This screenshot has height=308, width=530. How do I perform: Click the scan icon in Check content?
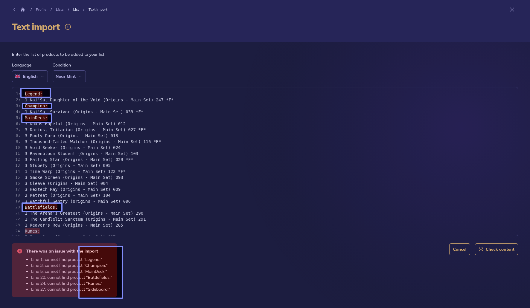[481, 249]
